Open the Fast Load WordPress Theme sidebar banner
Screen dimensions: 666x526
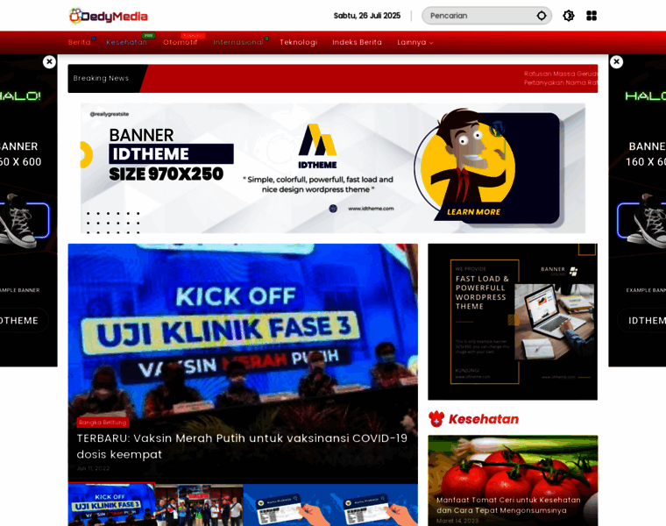513,322
